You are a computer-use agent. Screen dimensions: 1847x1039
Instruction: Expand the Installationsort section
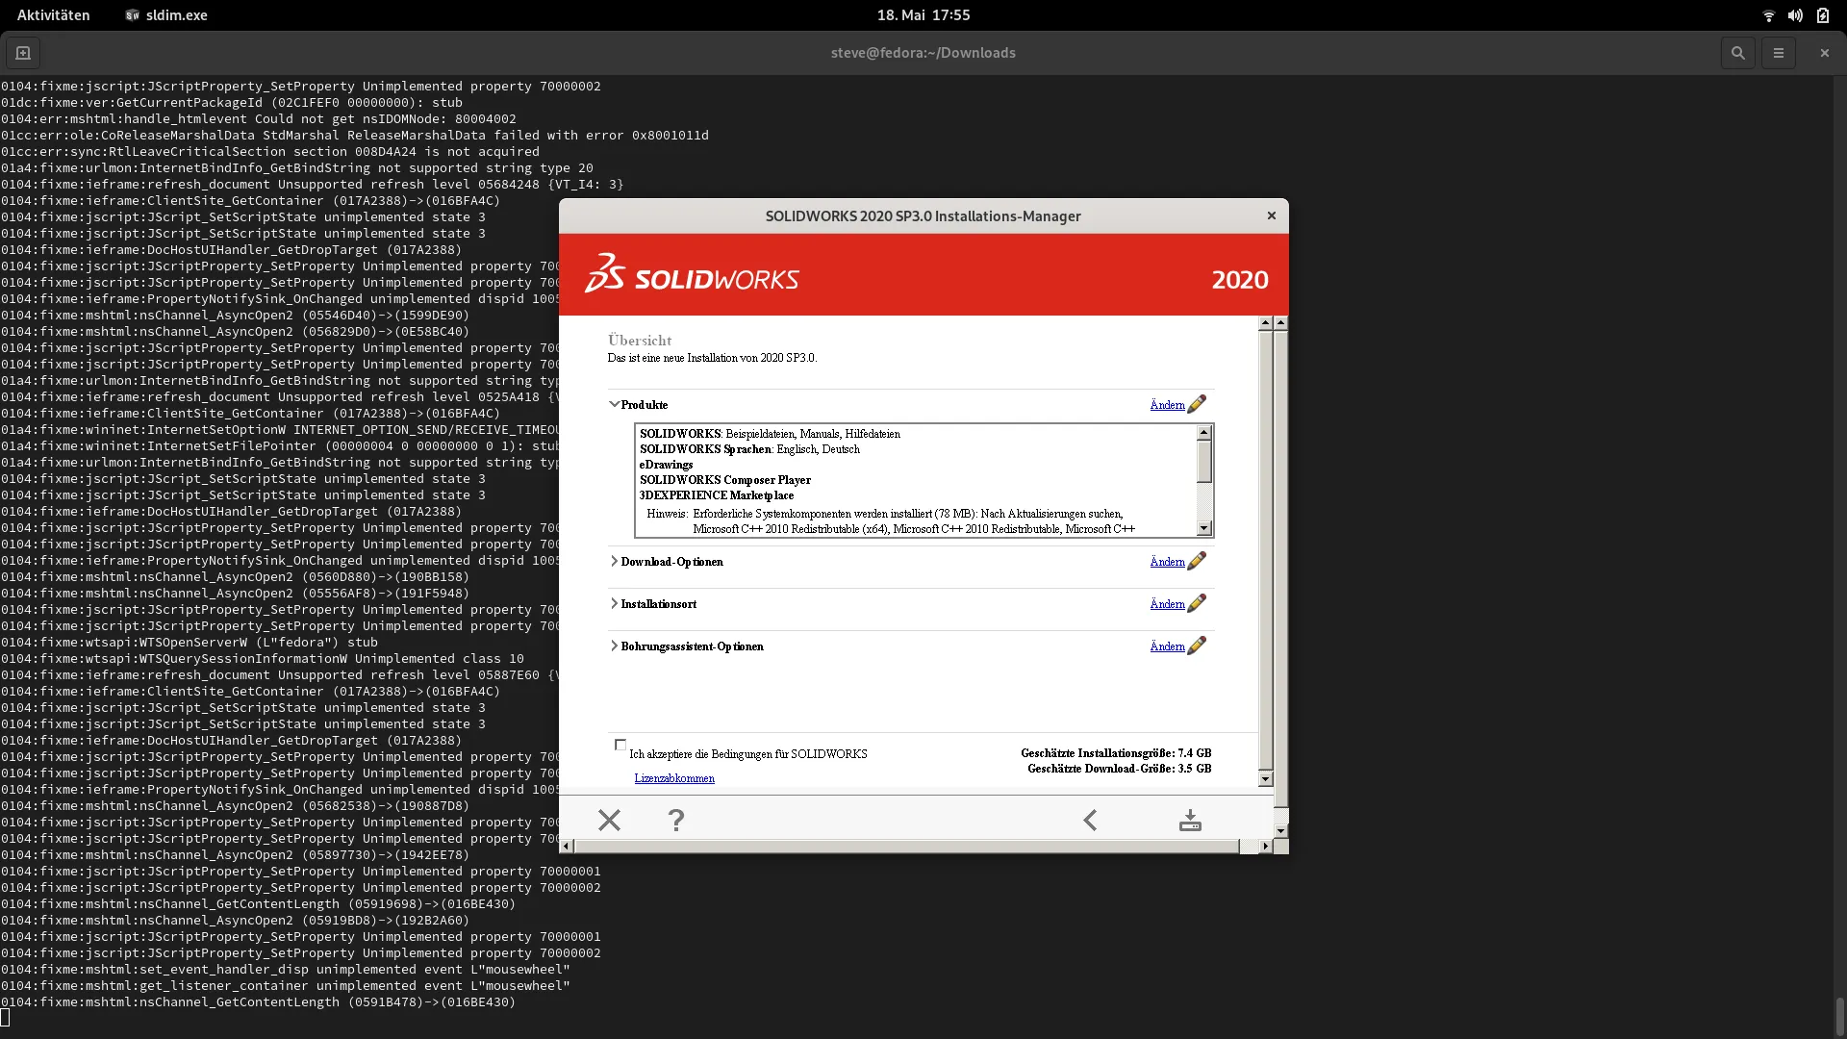(615, 603)
